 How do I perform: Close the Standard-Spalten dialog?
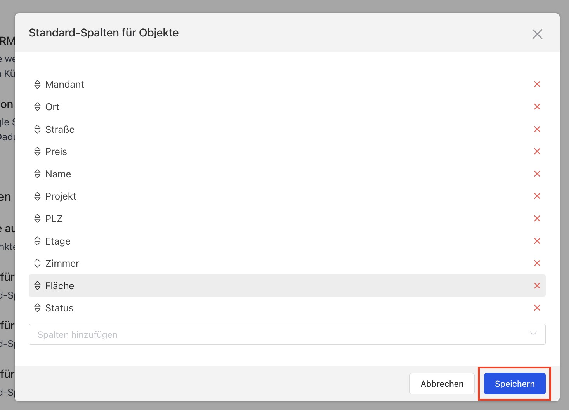pyautogui.click(x=537, y=34)
